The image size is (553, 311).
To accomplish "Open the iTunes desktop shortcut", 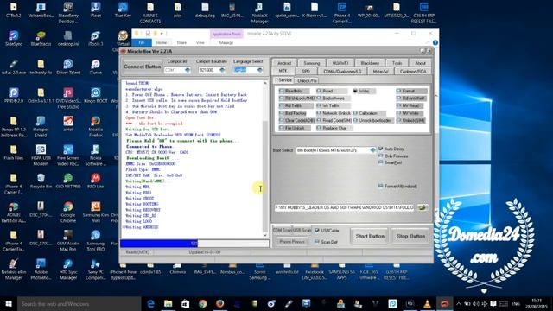I will point(96,67).
